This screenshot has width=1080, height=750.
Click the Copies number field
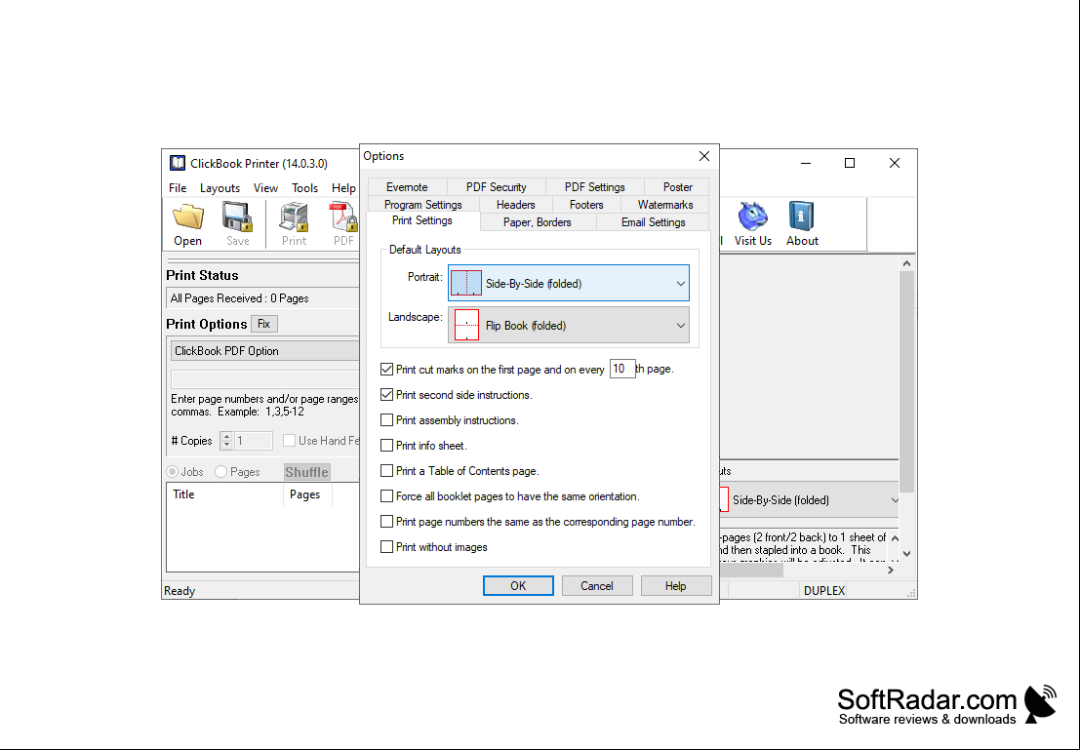point(254,440)
